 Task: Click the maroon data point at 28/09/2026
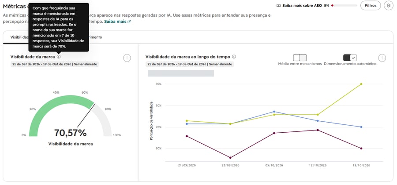coord(230,158)
